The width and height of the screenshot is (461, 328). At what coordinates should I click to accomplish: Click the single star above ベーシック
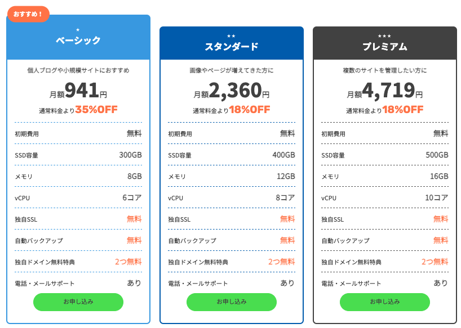[78, 29]
